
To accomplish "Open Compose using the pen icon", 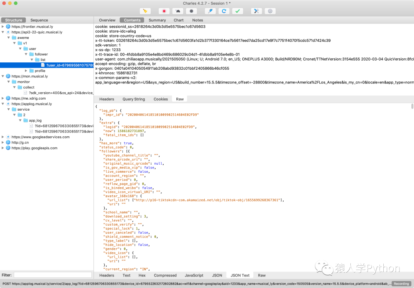I will pyautogui.click(x=210, y=11).
